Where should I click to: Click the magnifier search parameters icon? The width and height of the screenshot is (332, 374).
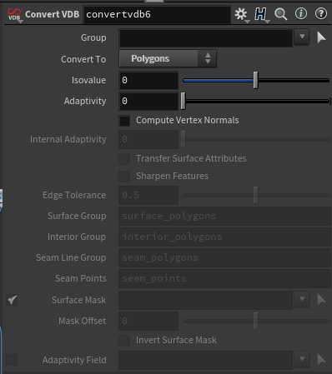coord(281,14)
